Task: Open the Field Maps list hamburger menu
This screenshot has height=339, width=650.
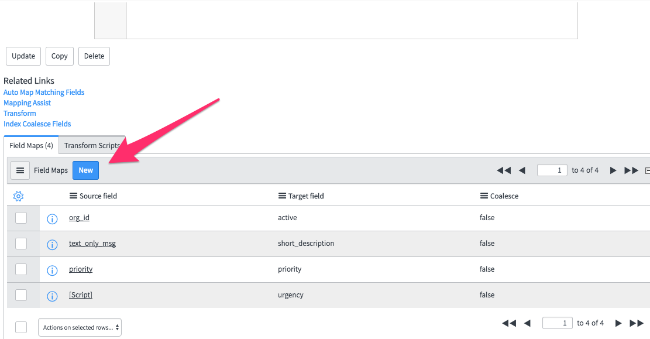Action: pyautogui.click(x=20, y=170)
